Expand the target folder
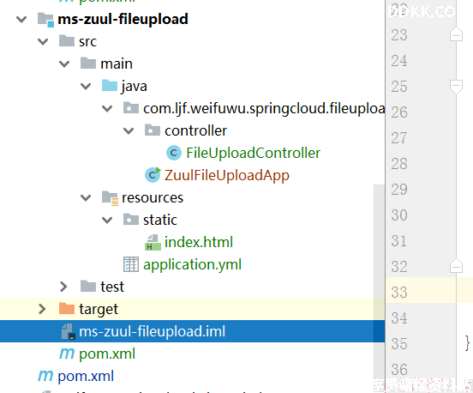The height and width of the screenshot is (393, 473). 42,309
